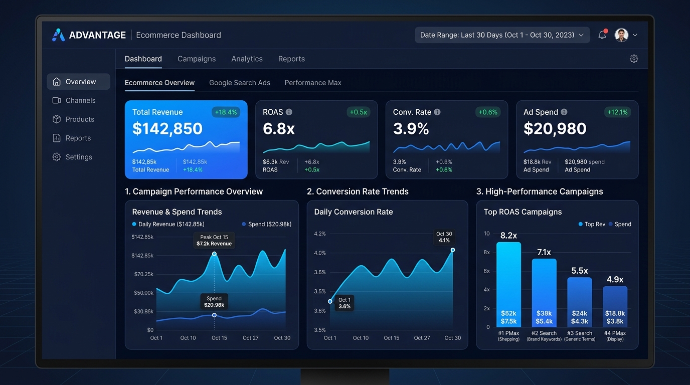Click the $142,850 revenue value
The image size is (690, 385).
pos(167,129)
